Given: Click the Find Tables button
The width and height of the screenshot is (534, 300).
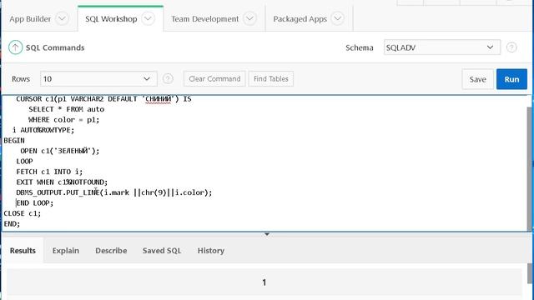Looking at the screenshot, I should pyautogui.click(x=270, y=79).
